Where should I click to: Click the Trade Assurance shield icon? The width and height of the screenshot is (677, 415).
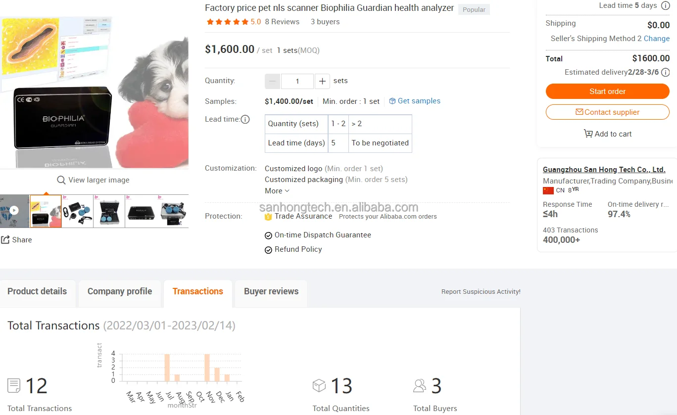tap(268, 216)
